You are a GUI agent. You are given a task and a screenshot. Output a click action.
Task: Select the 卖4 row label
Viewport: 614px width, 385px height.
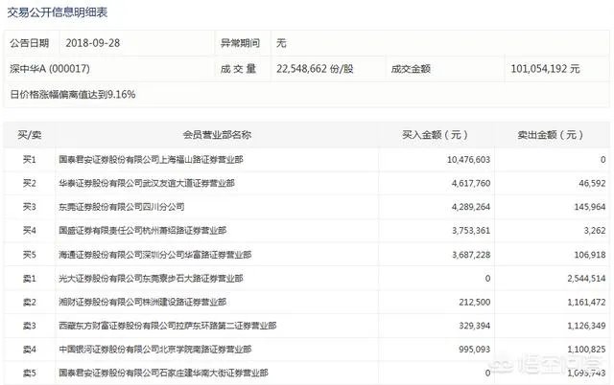[30, 349]
